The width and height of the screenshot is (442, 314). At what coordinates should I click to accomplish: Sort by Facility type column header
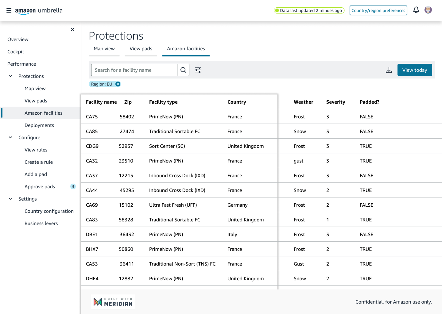[x=163, y=102]
